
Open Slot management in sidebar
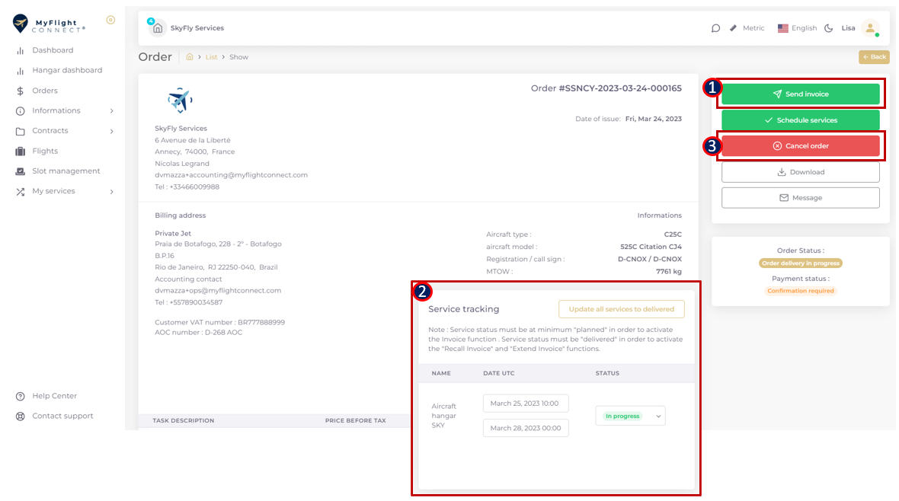coord(66,171)
